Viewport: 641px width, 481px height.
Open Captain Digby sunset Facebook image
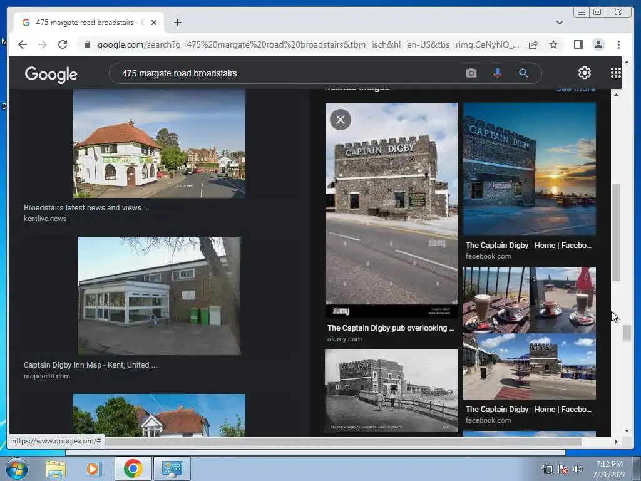point(530,169)
